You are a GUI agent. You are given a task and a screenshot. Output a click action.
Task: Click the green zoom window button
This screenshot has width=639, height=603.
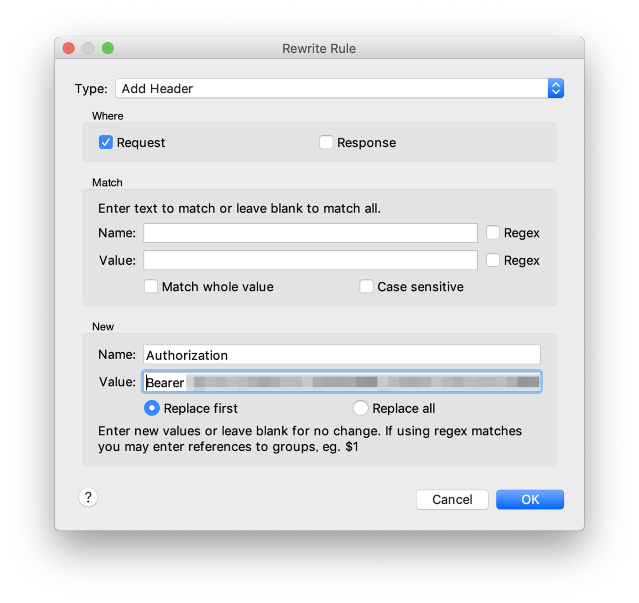coord(108,48)
